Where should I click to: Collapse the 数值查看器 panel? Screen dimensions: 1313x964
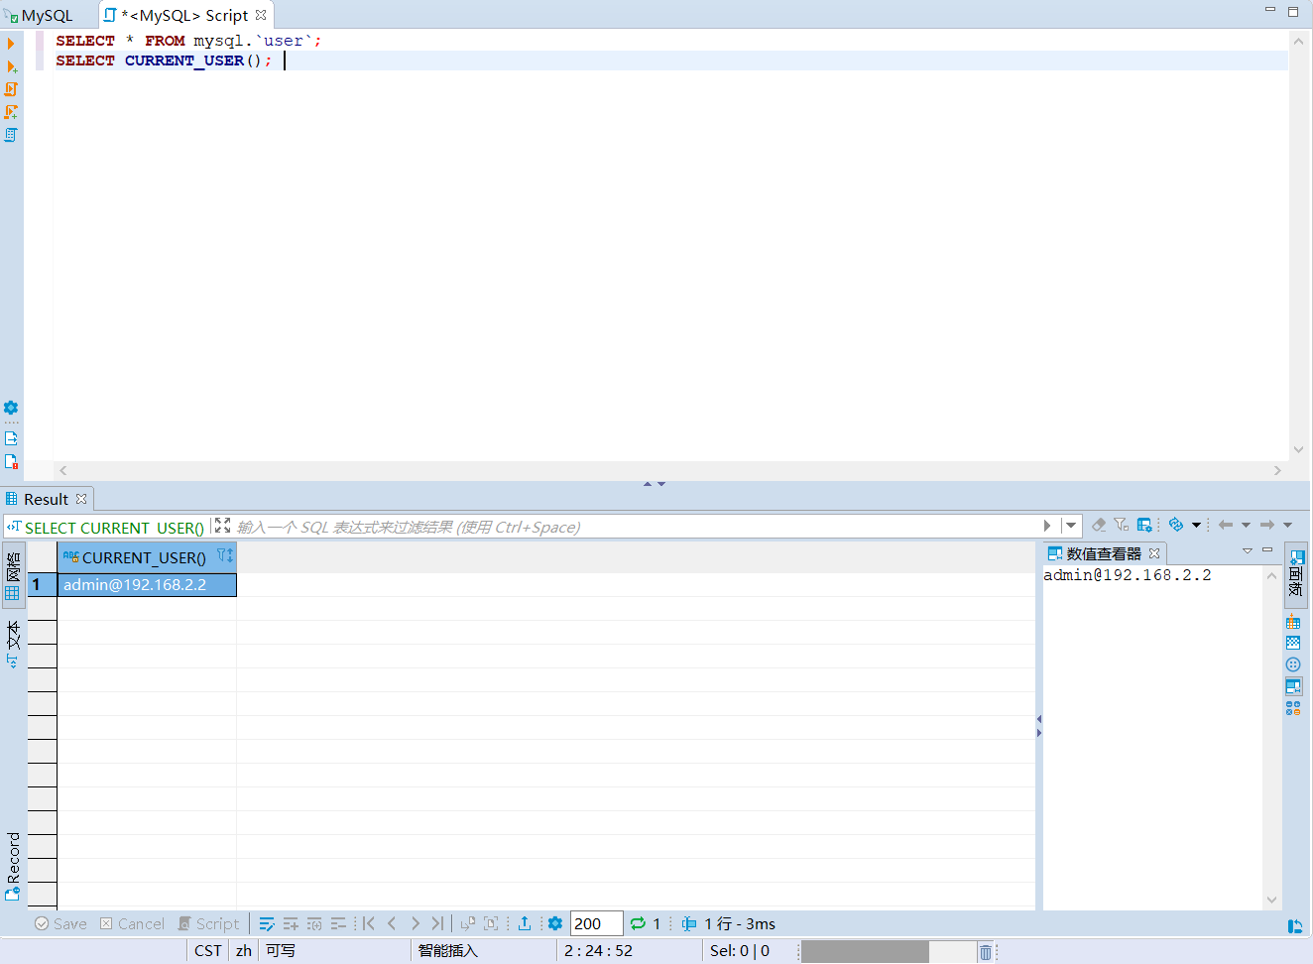1268,551
